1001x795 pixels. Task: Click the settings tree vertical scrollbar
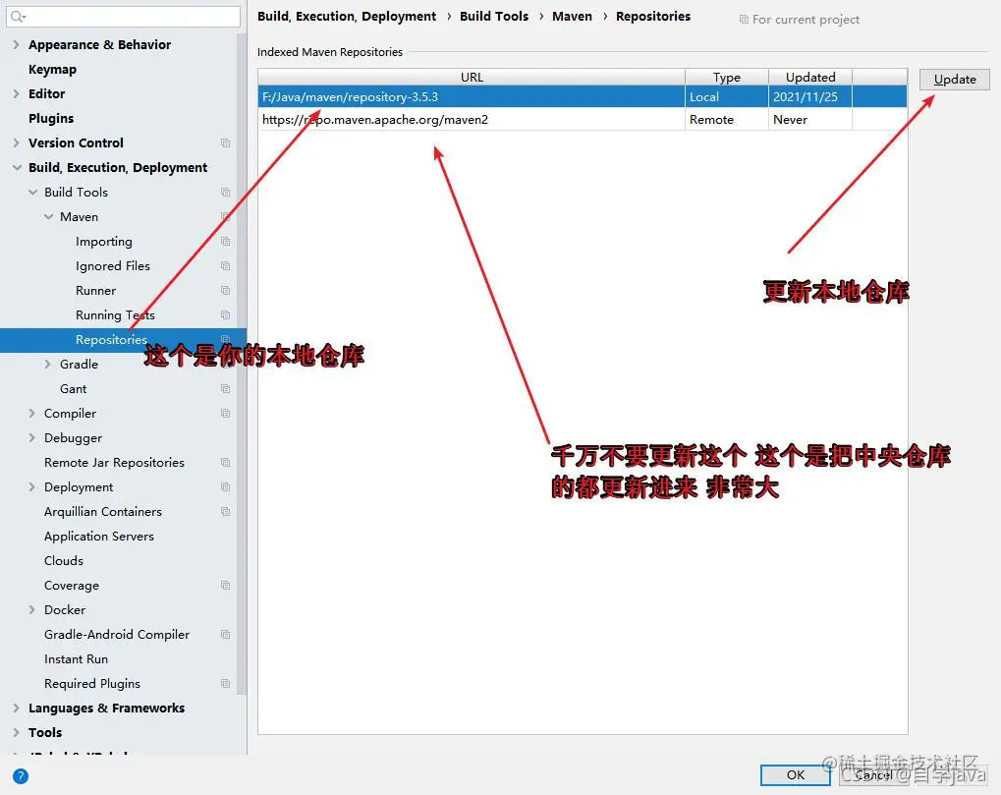[242, 364]
